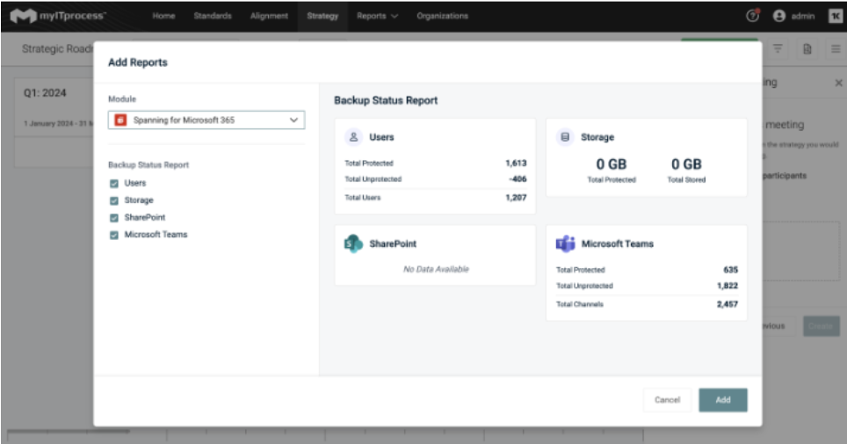The width and height of the screenshot is (847, 444).
Task: Click the admin username label
Action: [x=803, y=16]
